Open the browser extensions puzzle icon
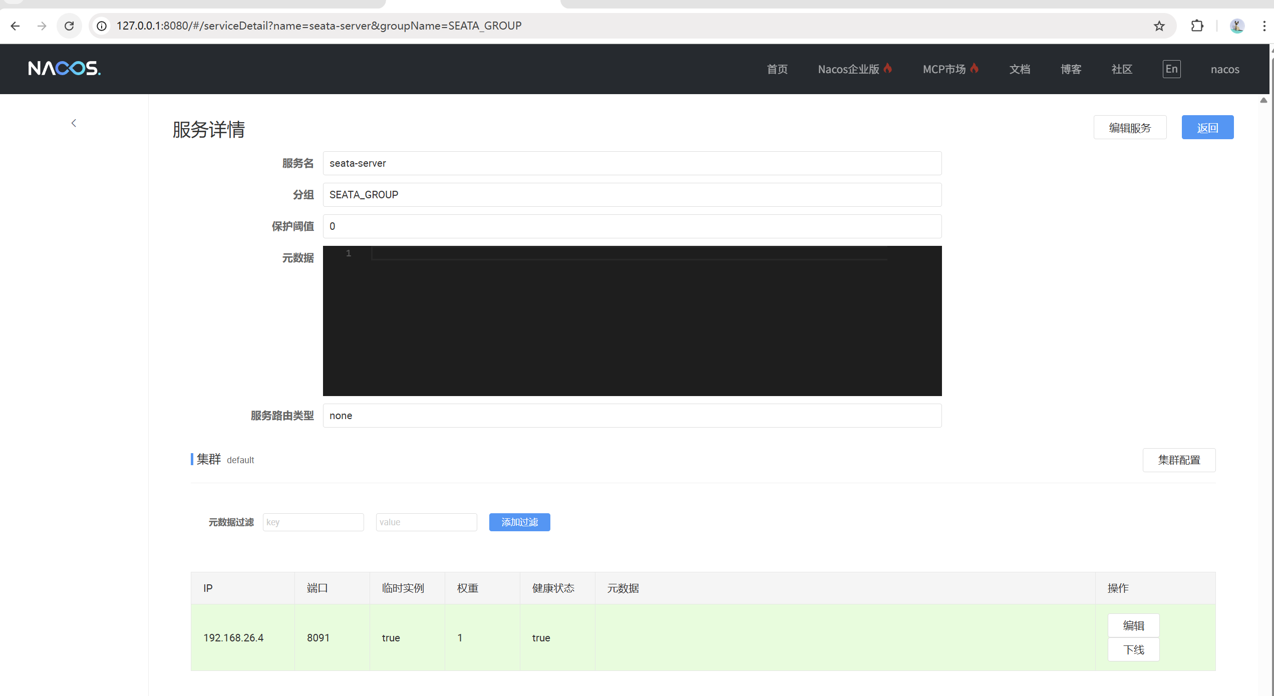This screenshot has width=1274, height=696. point(1197,26)
